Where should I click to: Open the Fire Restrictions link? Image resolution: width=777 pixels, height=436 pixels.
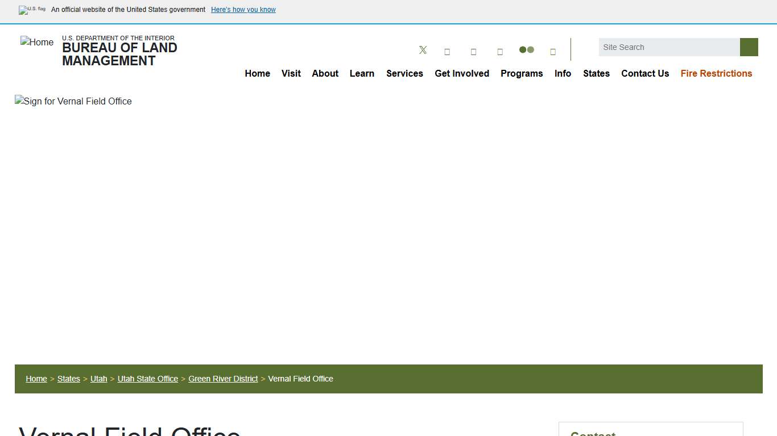click(716, 73)
